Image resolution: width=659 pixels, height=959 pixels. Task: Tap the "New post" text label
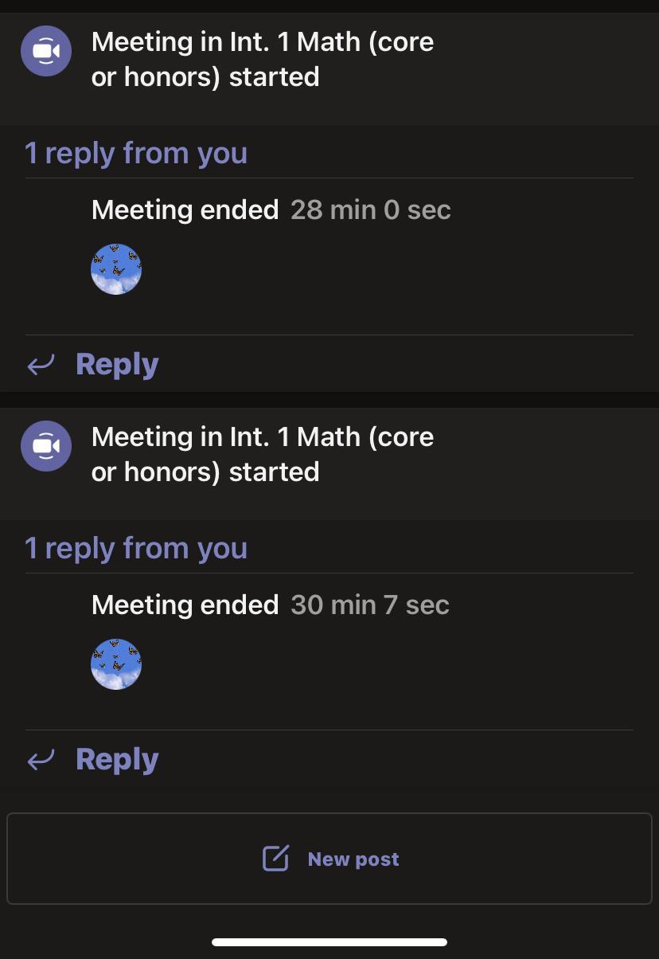point(353,859)
